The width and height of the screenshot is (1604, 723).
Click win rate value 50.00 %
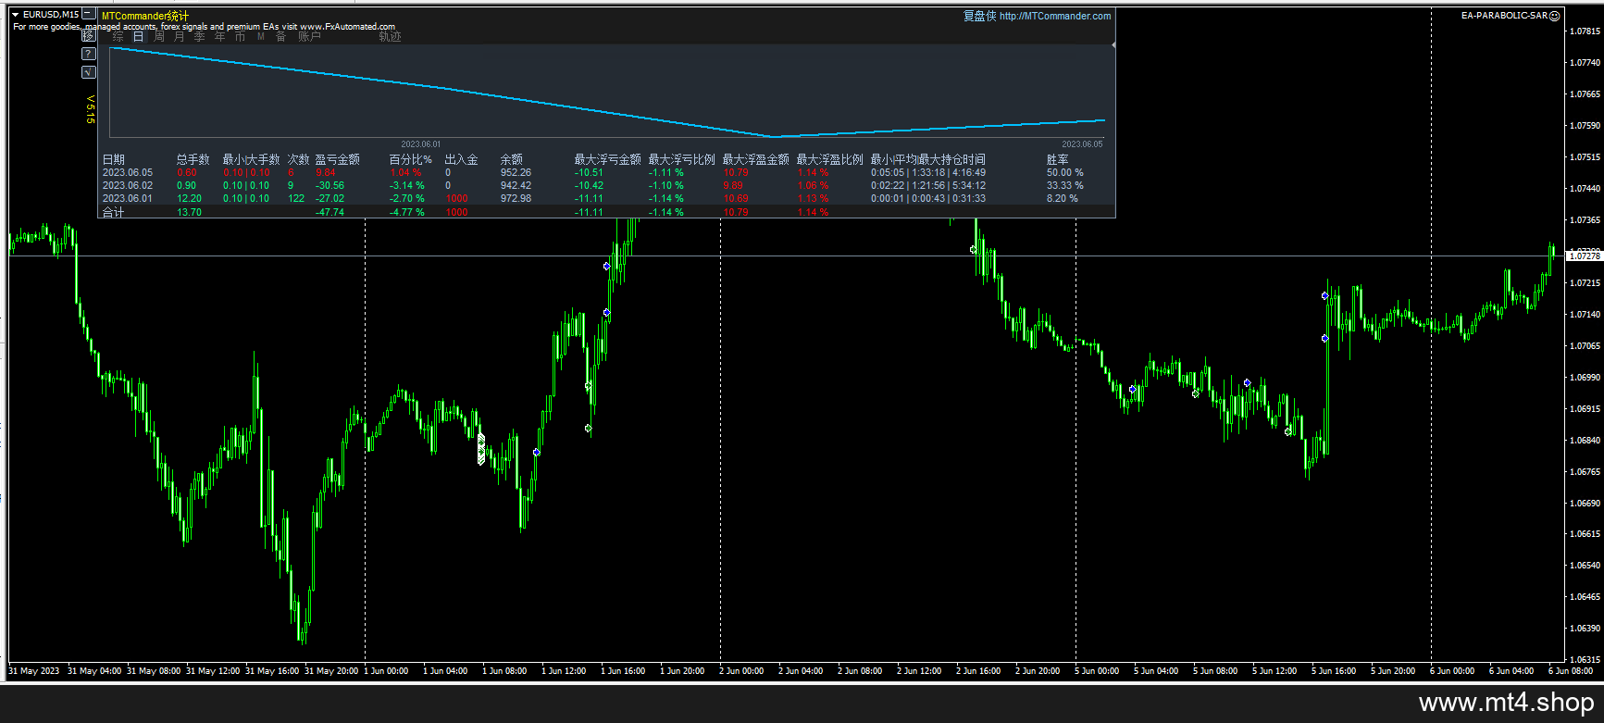coord(1064,172)
